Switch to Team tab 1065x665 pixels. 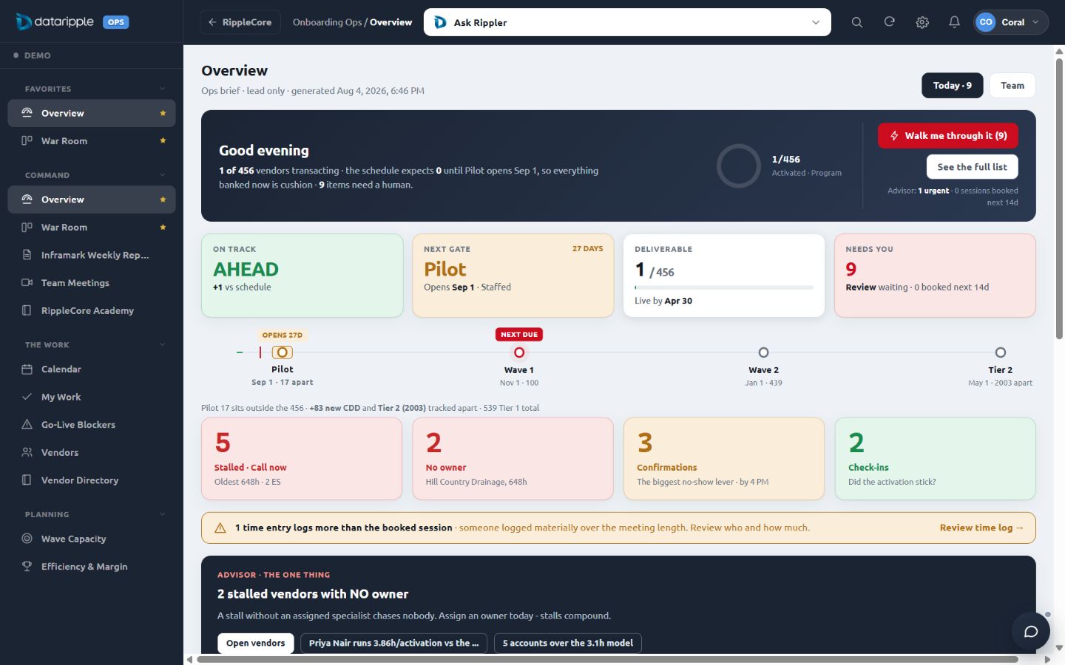[1012, 86]
